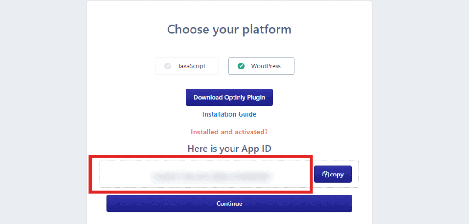
Task: Click gray page background right of card
Action: click(x=420, y=112)
